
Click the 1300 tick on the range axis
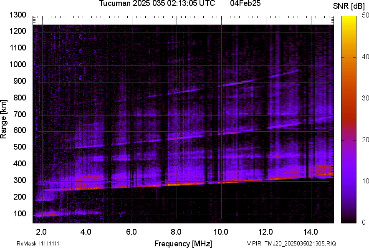[x=18, y=15]
